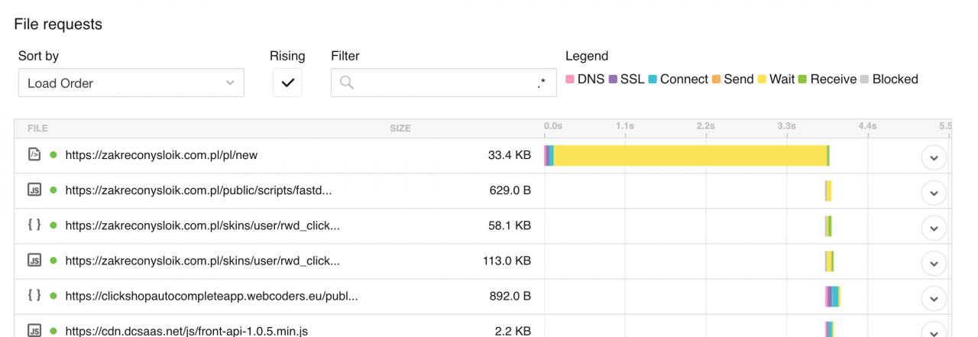This screenshot has width=978, height=337.
Task: Open the Sort by Load Order dropdown
Action: [131, 83]
